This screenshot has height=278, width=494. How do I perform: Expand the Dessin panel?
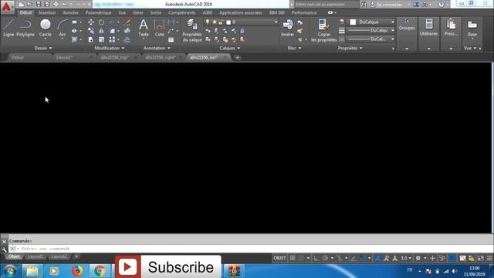tap(43, 48)
